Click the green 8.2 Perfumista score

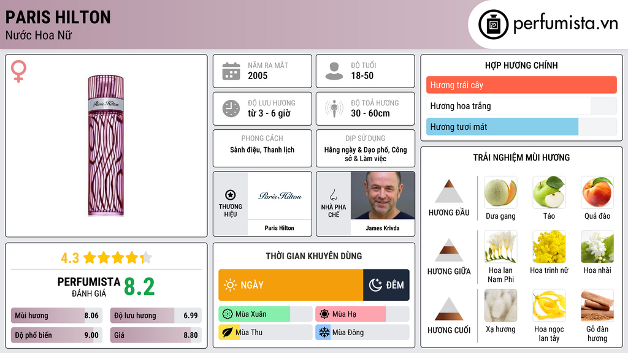pyautogui.click(x=139, y=287)
